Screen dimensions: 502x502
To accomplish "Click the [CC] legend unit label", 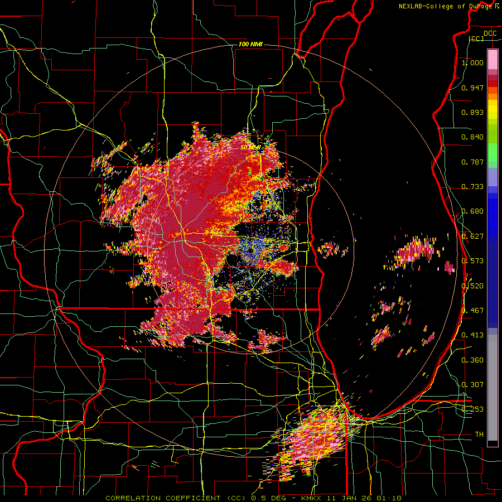I will point(476,38).
